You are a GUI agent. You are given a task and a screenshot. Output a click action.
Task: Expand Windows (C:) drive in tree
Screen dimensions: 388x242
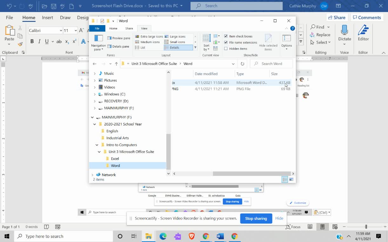[95, 94]
